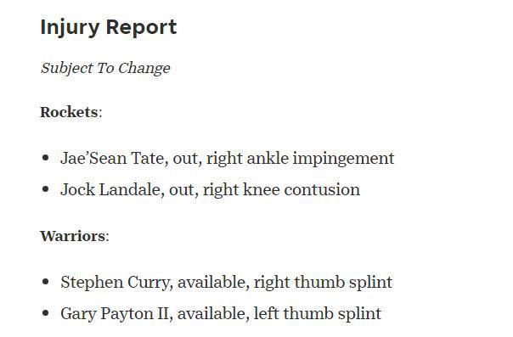Click the name Gary Payton II
This screenshot has height=337, width=513.
(115, 314)
